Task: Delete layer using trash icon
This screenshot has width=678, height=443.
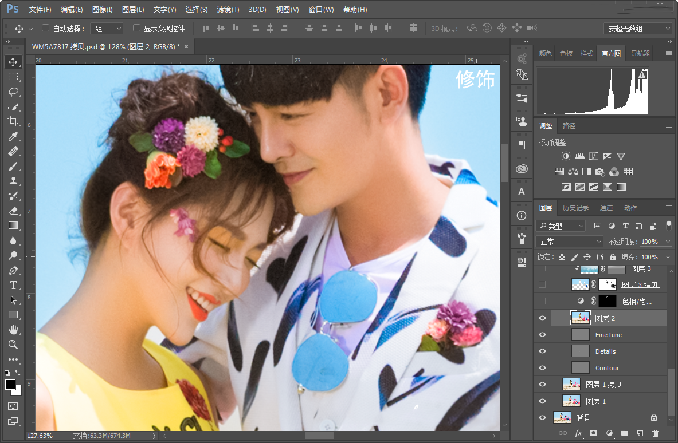Action: (x=656, y=433)
